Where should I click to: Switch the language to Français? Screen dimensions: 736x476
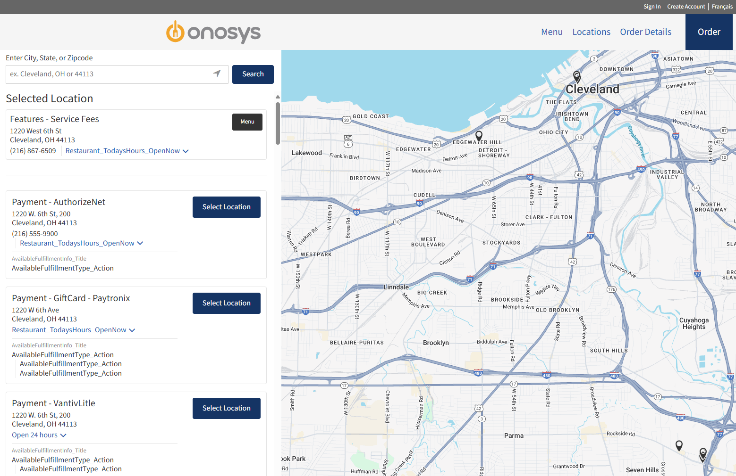tap(722, 6)
